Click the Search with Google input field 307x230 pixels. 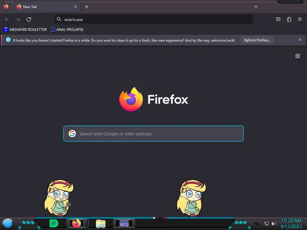point(153,134)
